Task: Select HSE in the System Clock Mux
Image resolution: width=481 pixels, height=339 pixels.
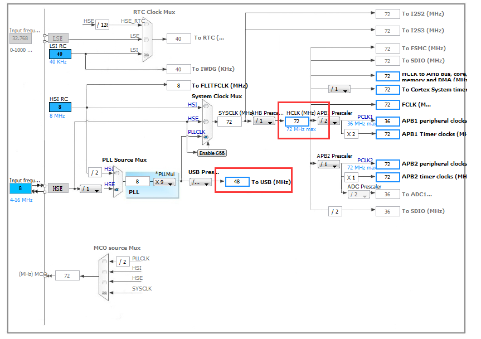Action: 205,120
